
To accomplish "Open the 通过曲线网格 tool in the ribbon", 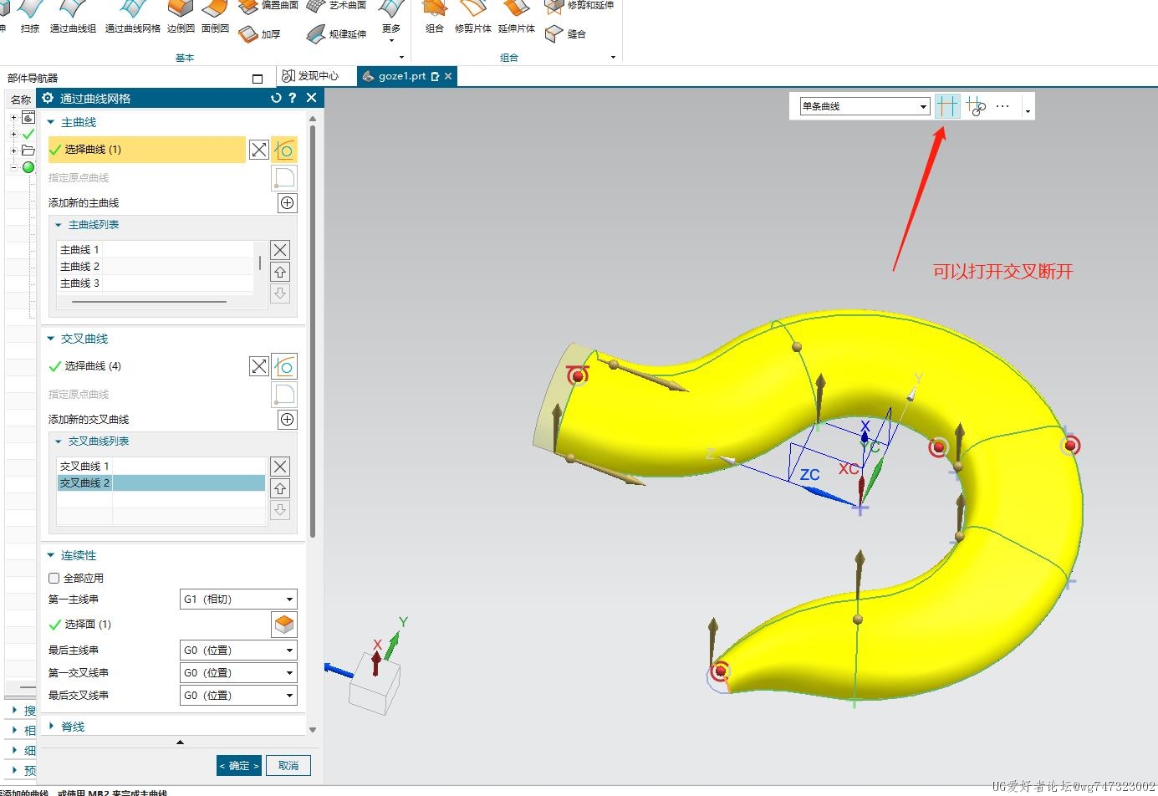I will 132,18.
